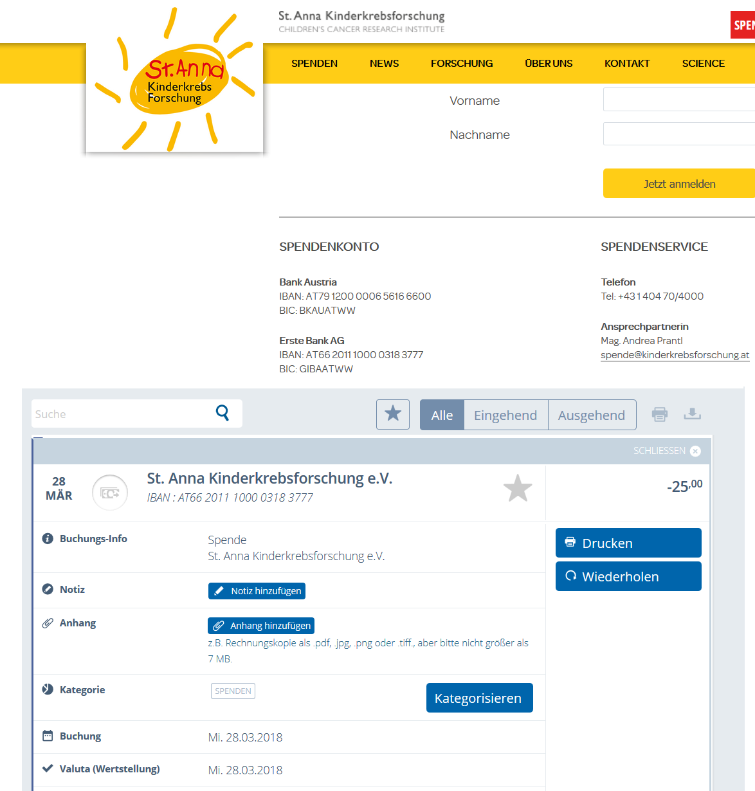Image resolution: width=755 pixels, height=791 pixels.
Task: Click the Drucken button
Action: click(628, 543)
